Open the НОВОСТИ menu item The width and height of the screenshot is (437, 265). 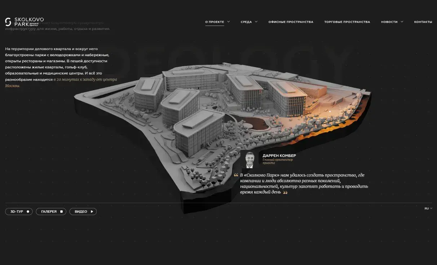pyautogui.click(x=389, y=22)
